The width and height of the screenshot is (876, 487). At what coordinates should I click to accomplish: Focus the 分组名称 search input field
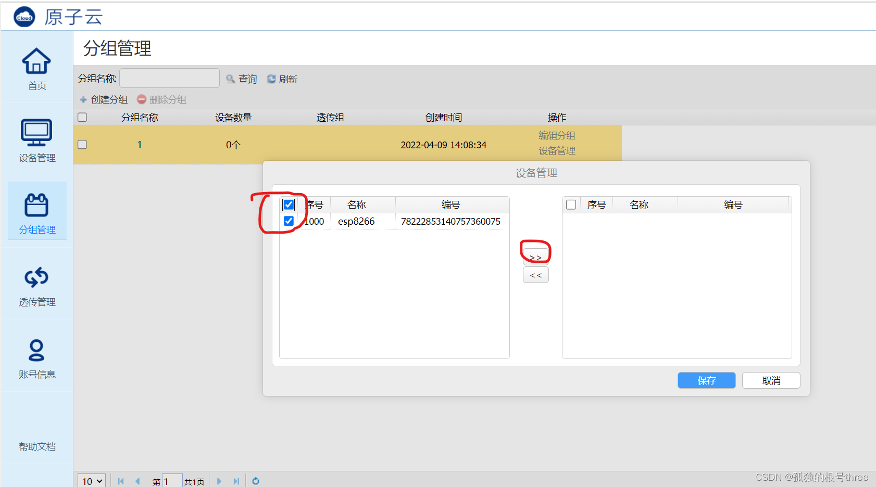170,78
